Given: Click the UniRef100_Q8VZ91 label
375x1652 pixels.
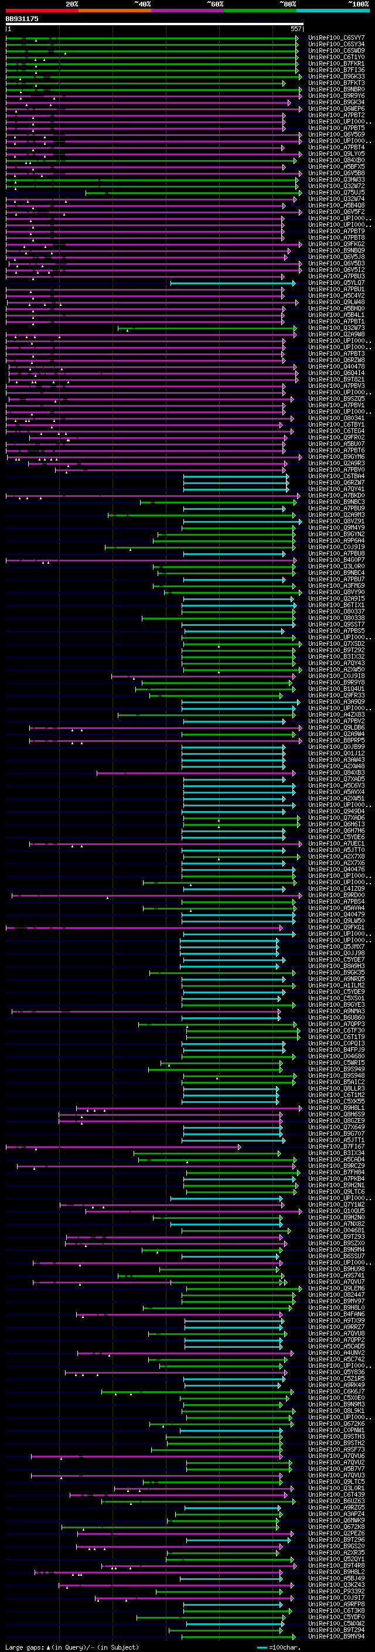Looking at the screenshot, I should [336, 521].
